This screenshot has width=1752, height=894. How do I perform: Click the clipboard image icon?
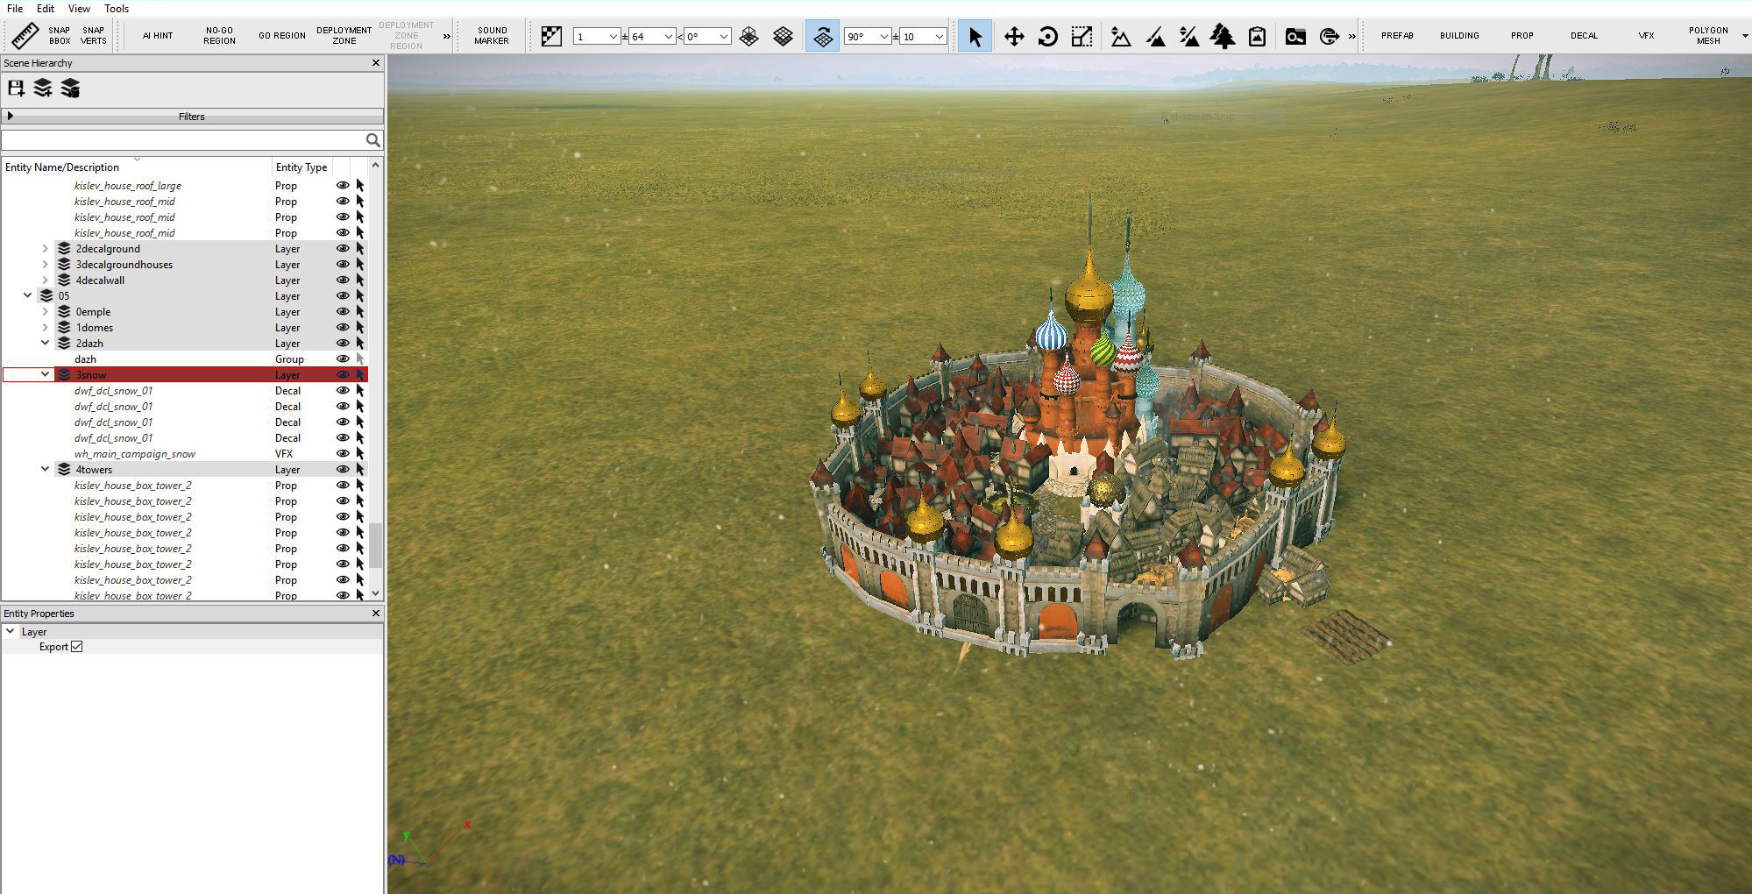pyautogui.click(x=1257, y=36)
